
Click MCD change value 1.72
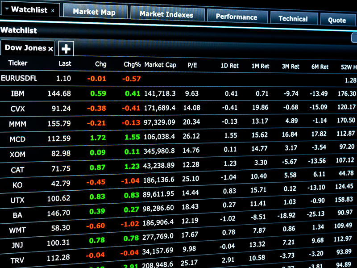pyautogui.click(x=98, y=138)
